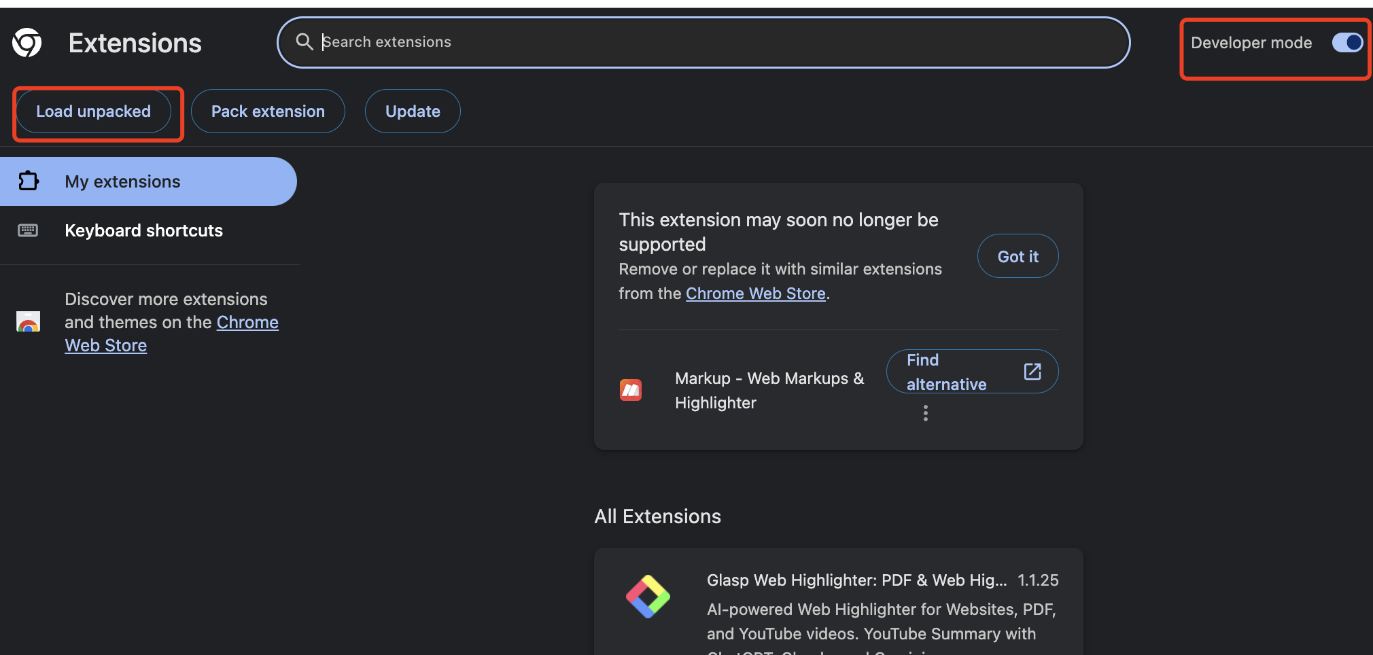Click the Chrome Web Store icon in sidebar
This screenshot has width=1373, height=655.
tap(28, 321)
